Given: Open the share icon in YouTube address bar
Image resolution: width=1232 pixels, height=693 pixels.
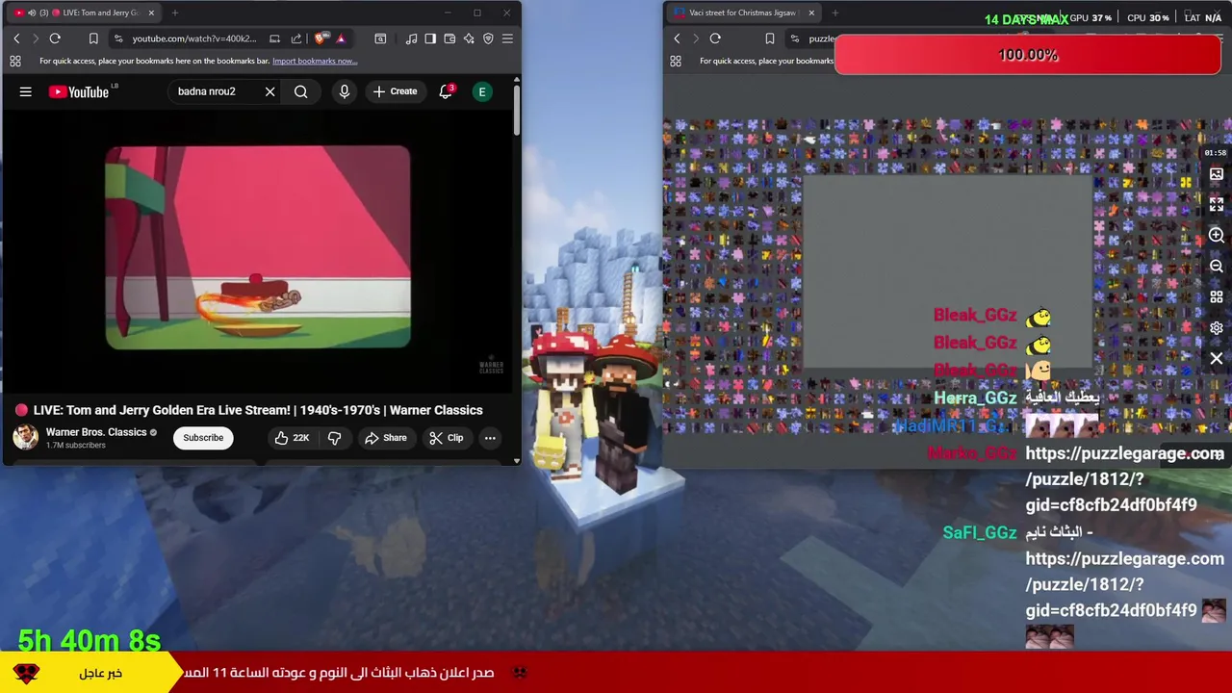Looking at the screenshot, I should coord(295,38).
